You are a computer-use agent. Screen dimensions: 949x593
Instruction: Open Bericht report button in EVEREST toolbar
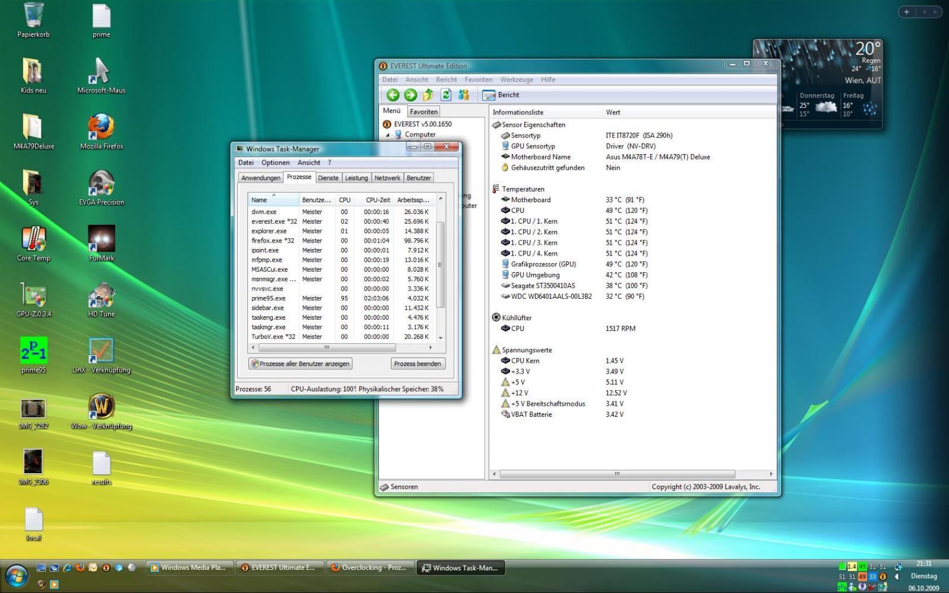(x=501, y=95)
